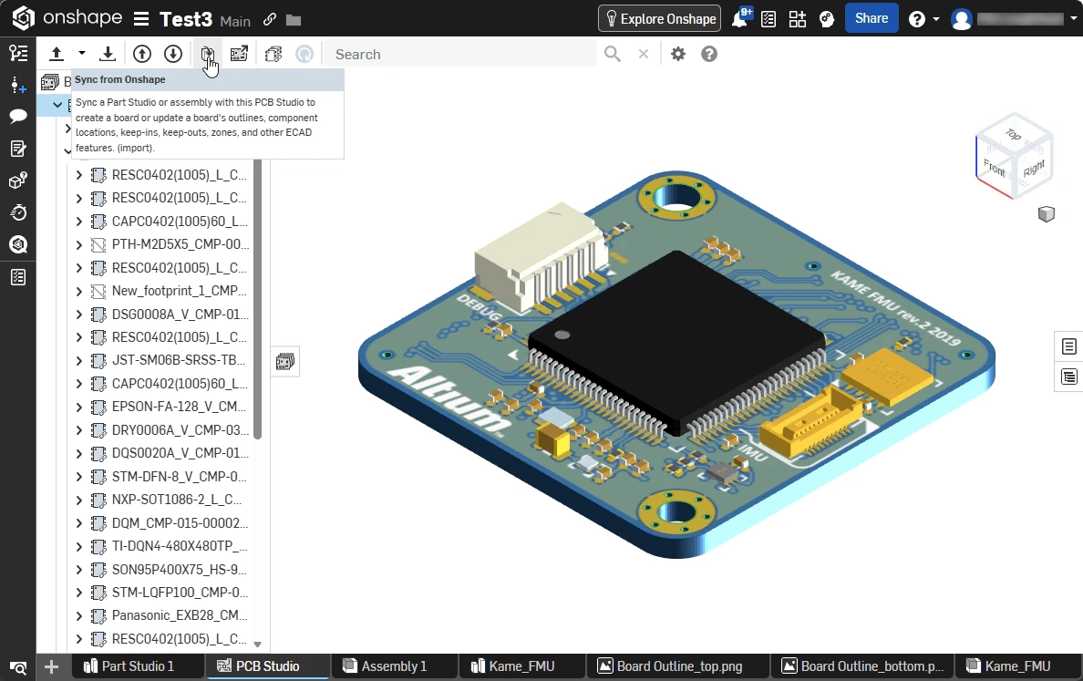This screenshot has height=681, width=1083.
Task: Click the scroll down arrow of component list
Action: pos(258,645)
